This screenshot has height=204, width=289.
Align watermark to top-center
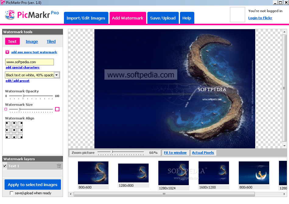coord(14,124)
